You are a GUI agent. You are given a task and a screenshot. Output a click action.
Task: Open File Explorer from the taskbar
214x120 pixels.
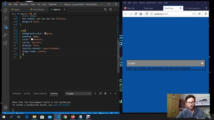tap(34, 117)
